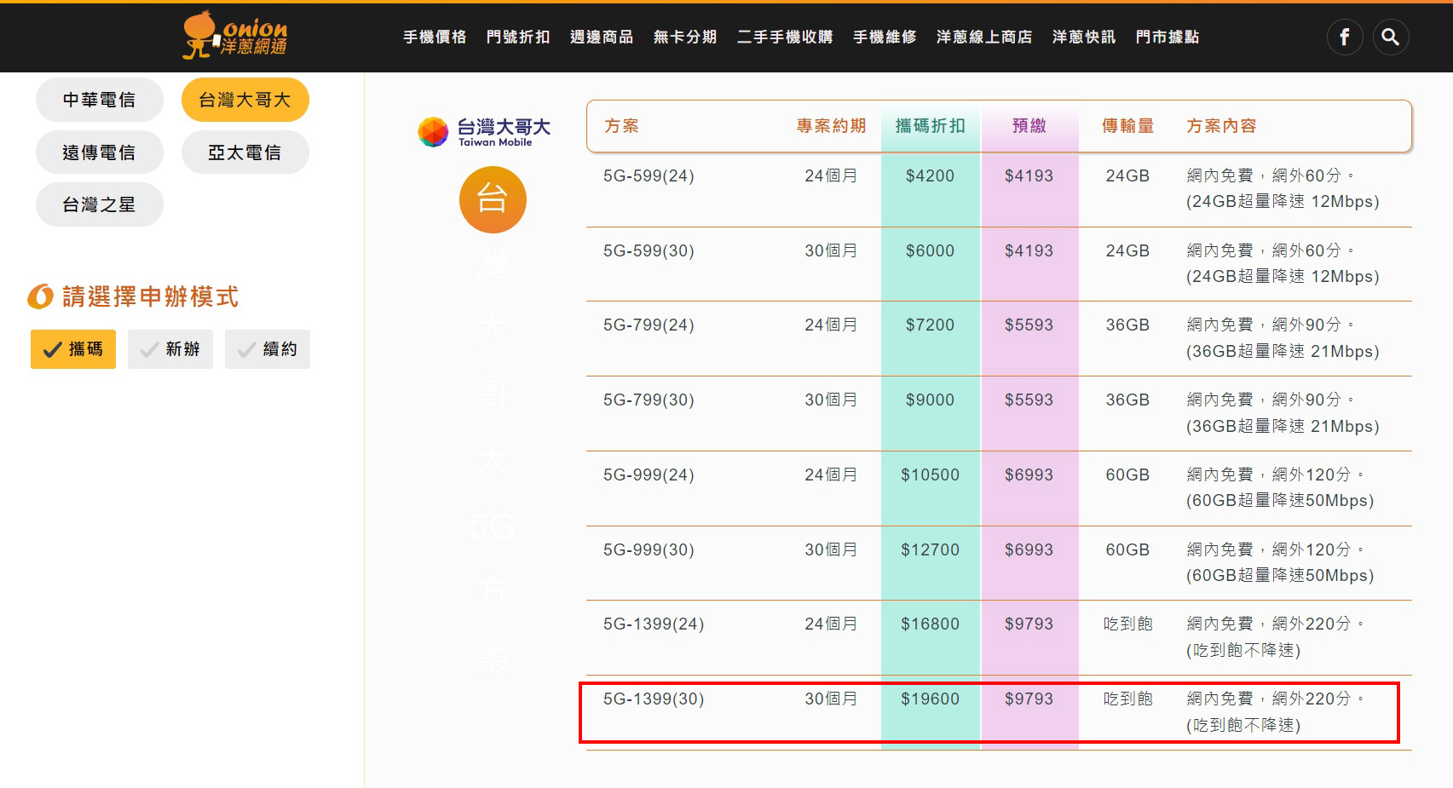Select plan name 5G-599(30)
Image resolution: width=1453 pixels, height=788 pixels.
pos(649,250)
